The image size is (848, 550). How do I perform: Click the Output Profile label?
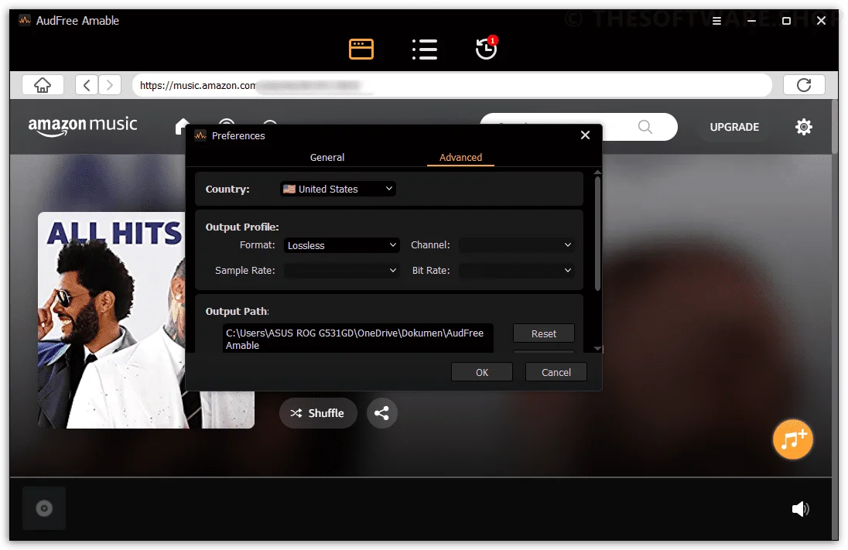tap(241, 227)
